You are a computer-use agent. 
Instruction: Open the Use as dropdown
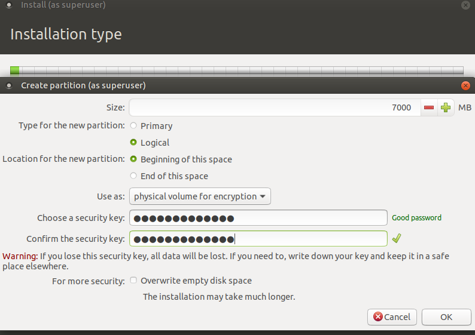coord(200,196)
